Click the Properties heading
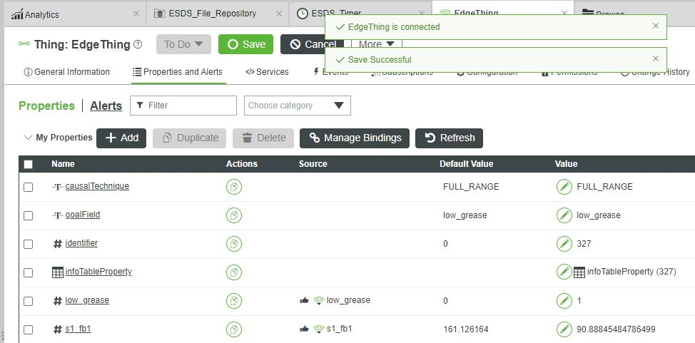 tap(46, 106)
